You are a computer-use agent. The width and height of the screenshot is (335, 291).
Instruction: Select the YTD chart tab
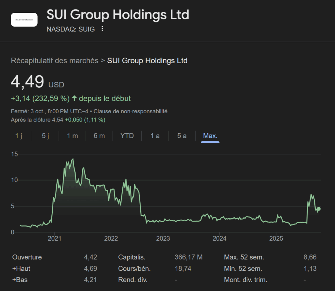tap(127, 136)
